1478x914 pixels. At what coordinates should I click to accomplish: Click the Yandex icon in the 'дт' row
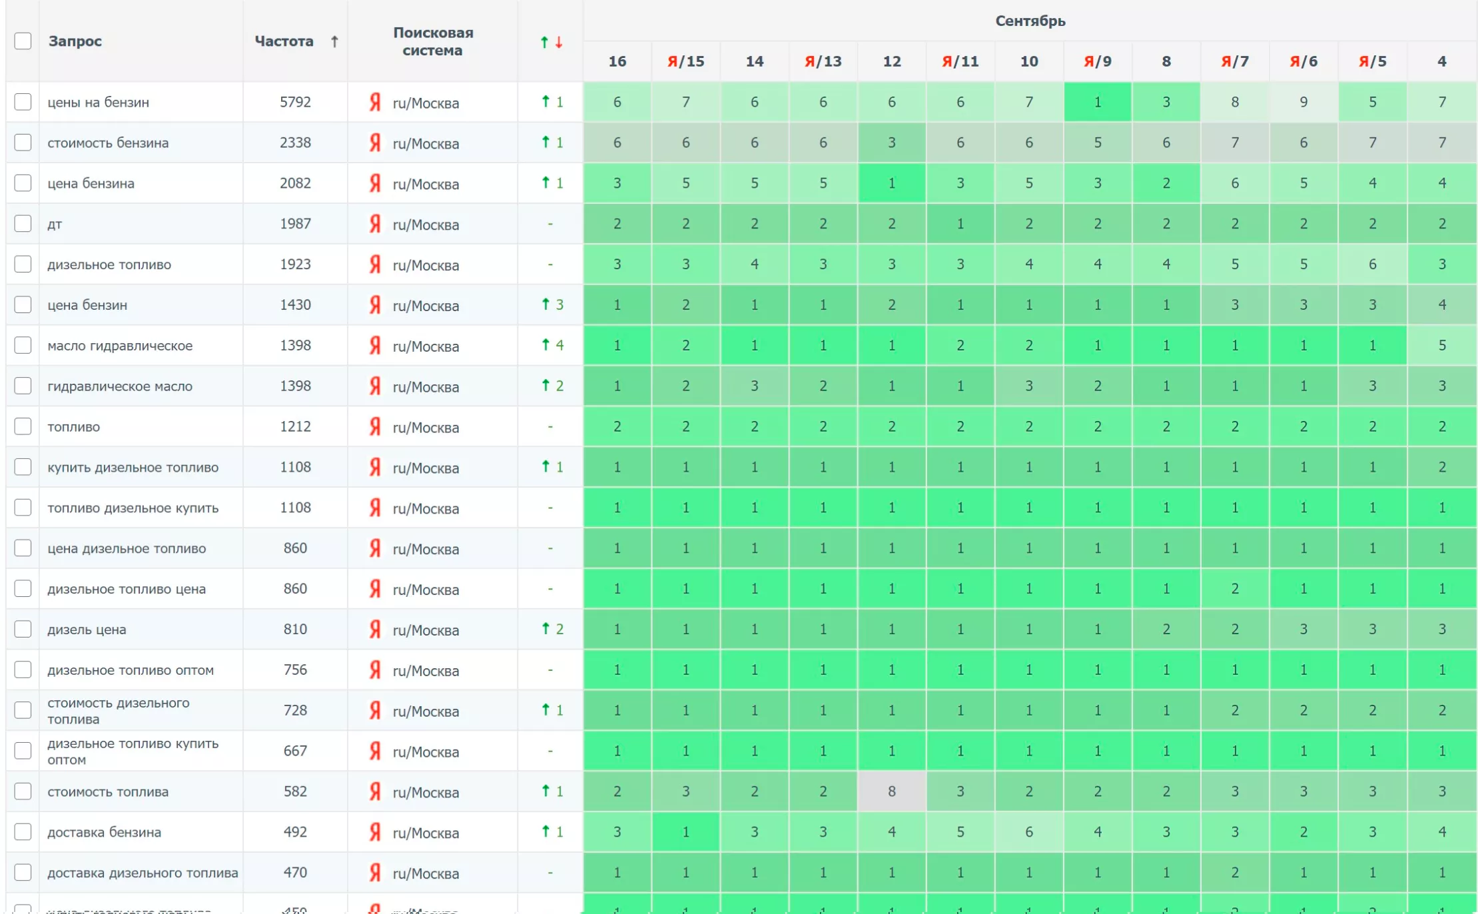375,224
